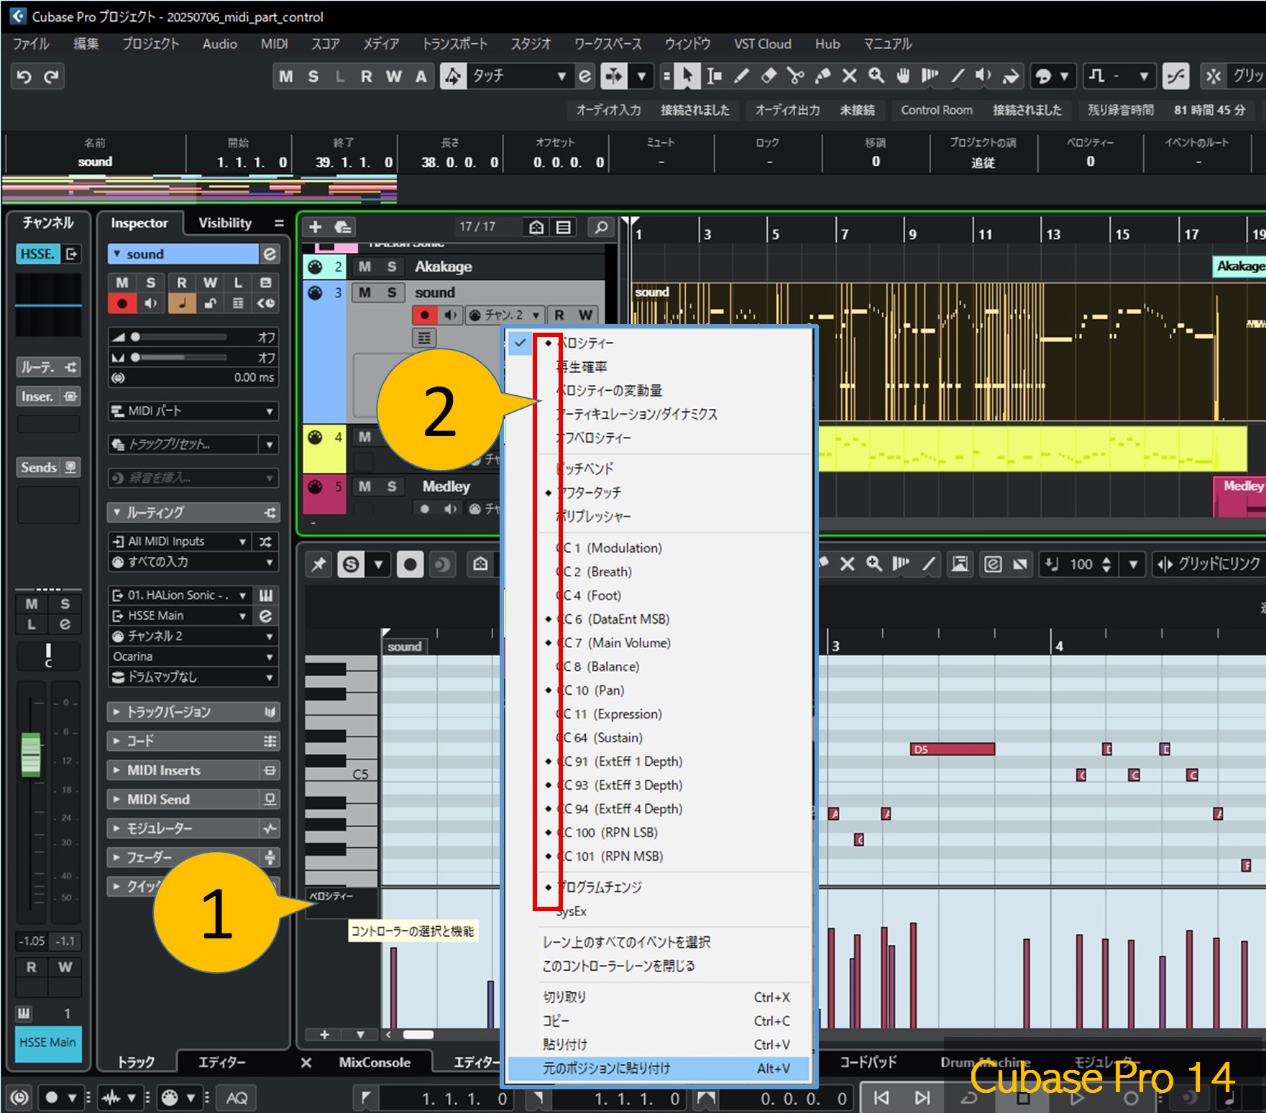
Task: Click the Inspector volume slider
Action: point(180,337)
